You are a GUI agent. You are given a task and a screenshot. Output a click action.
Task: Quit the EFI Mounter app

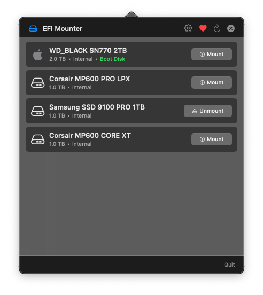229,265
